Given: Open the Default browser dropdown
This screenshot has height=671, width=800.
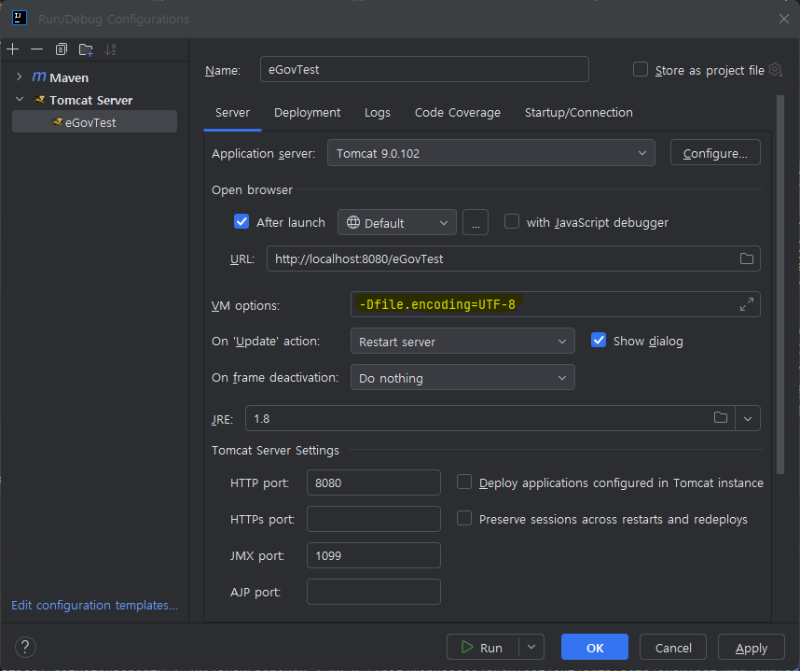Looking at the screenshot, I should pos(397,223).
